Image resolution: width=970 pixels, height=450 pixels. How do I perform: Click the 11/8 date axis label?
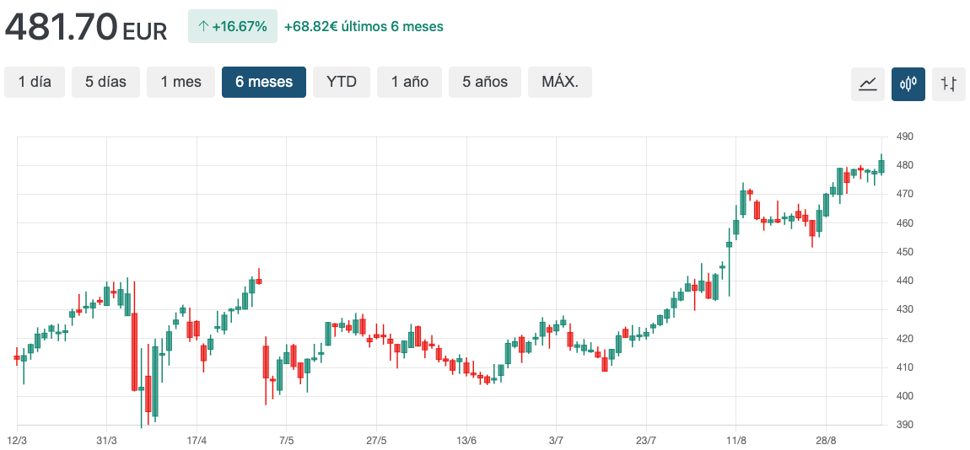point(736,440)
